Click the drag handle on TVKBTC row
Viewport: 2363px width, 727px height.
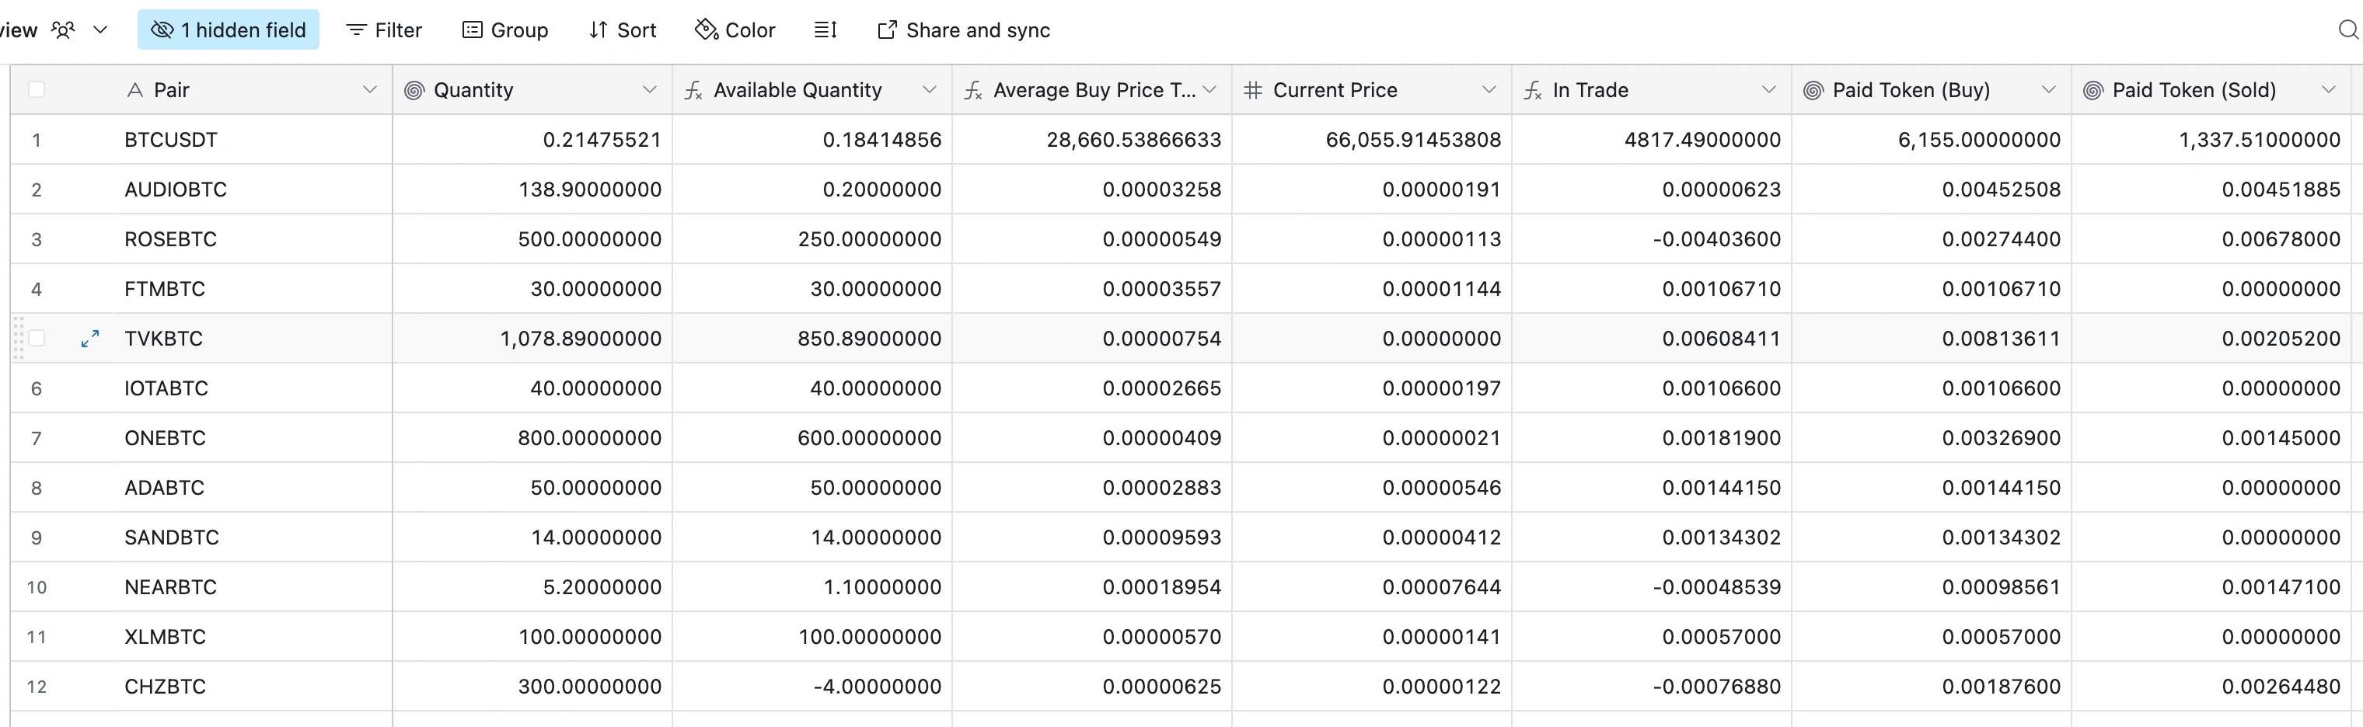pyautogui.click(x=19, y=339)
